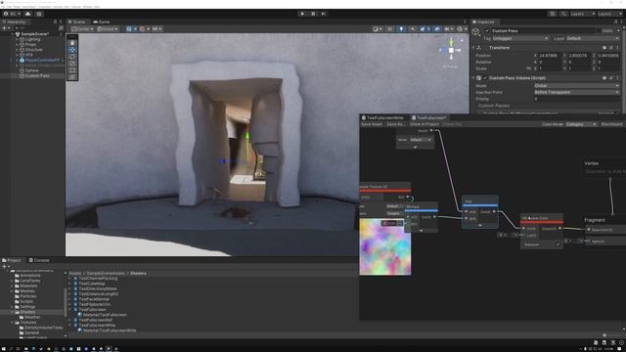Switch to the Console tab
The image size is (626, 352).
(x=39, y=260)
